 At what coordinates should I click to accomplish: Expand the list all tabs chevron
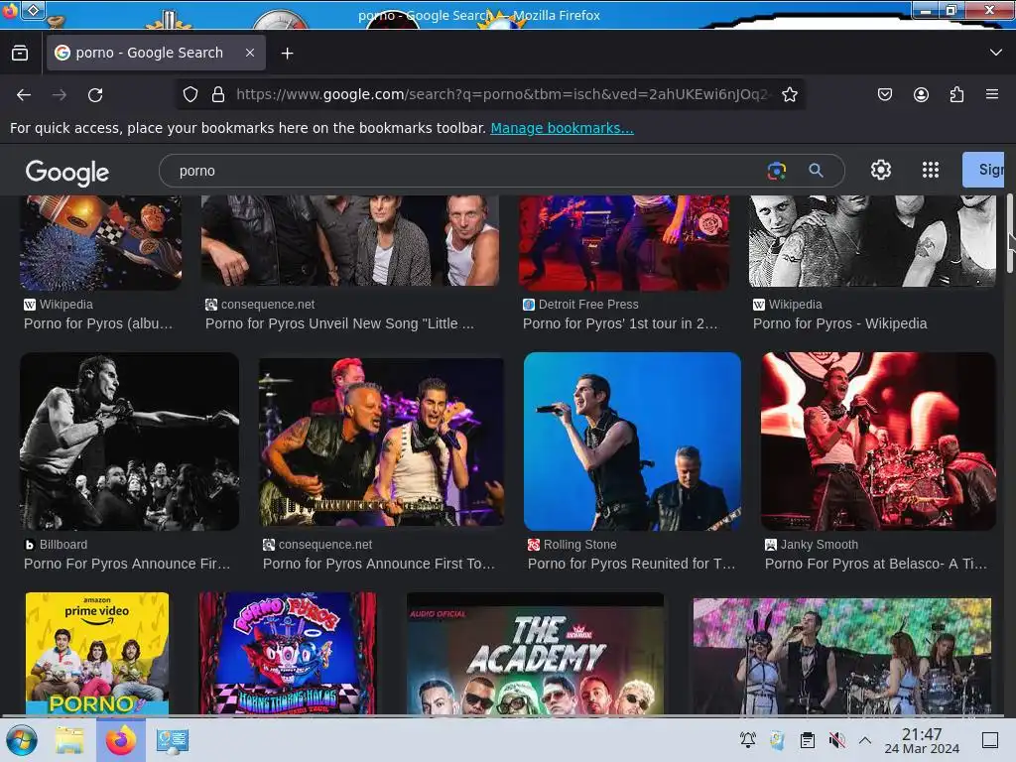coord(996,53)
